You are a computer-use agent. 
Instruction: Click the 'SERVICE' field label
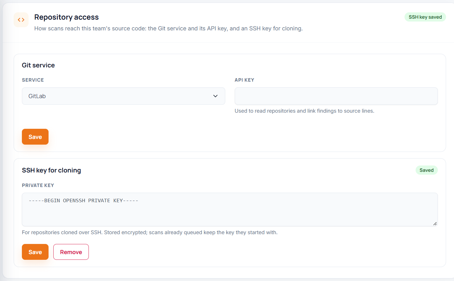[x=33, y=80]
